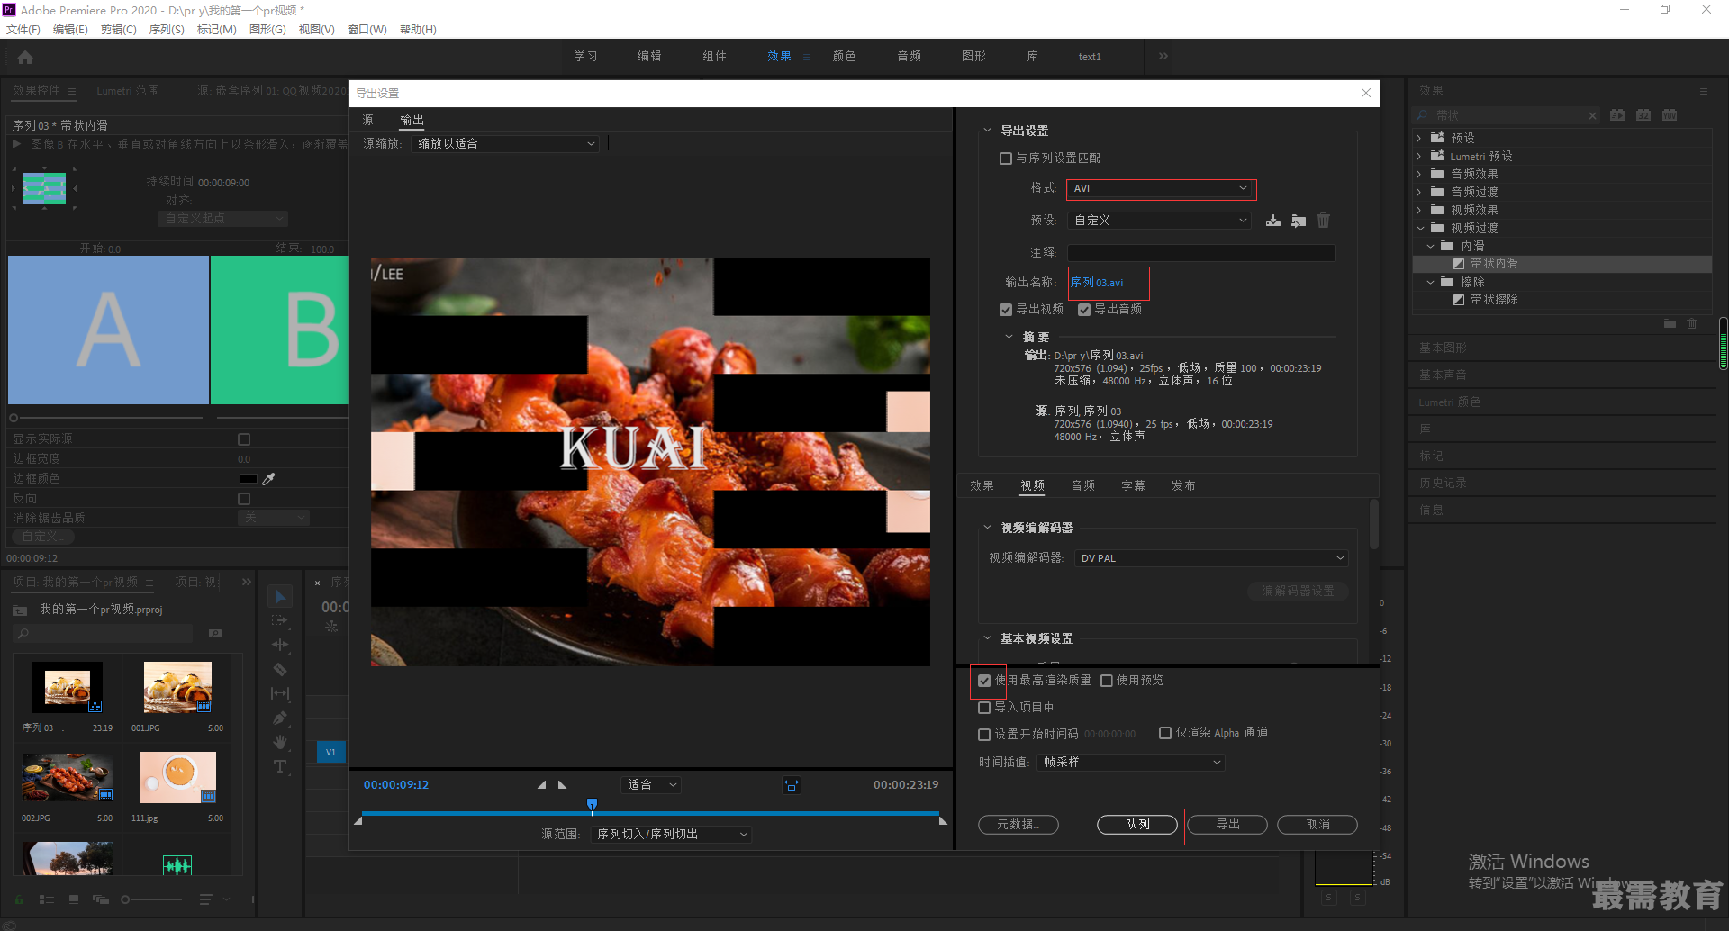Toggle show actual sources checkbox
This screenshot has width=1729, height=931.
click(244, 439)
